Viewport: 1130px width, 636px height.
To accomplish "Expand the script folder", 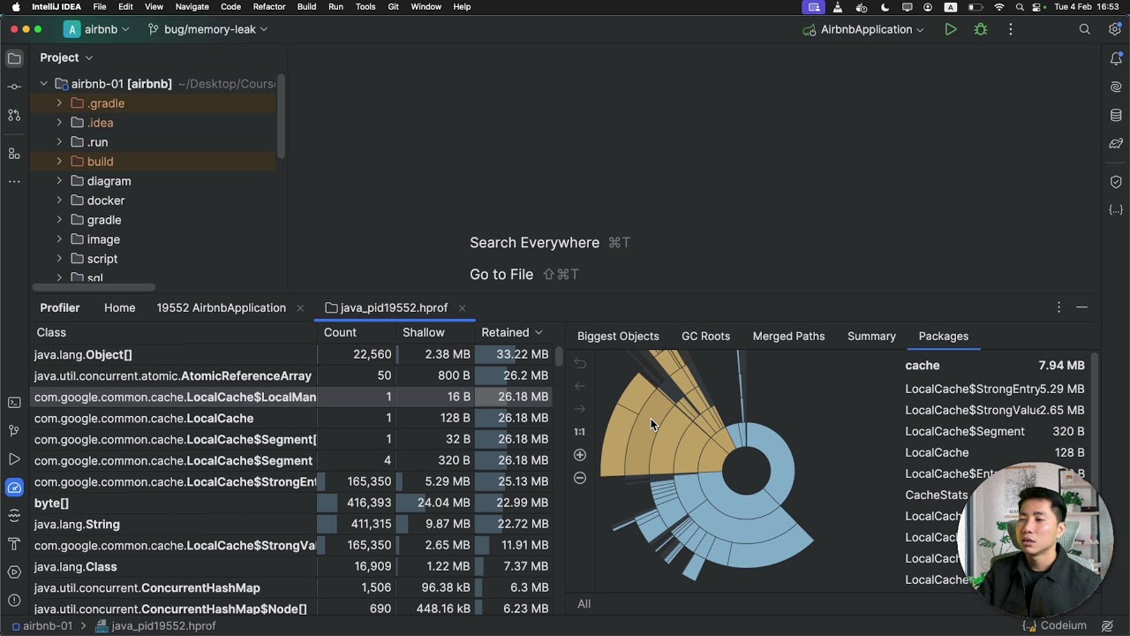I will pos(59,259).
